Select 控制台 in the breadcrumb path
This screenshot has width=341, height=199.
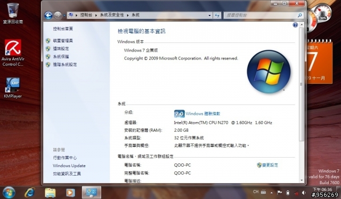tap(86, 15)
